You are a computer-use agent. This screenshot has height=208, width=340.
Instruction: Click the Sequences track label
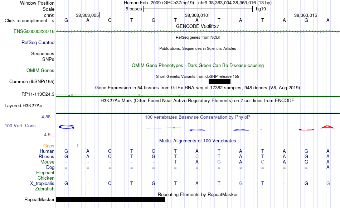point(43,53)
